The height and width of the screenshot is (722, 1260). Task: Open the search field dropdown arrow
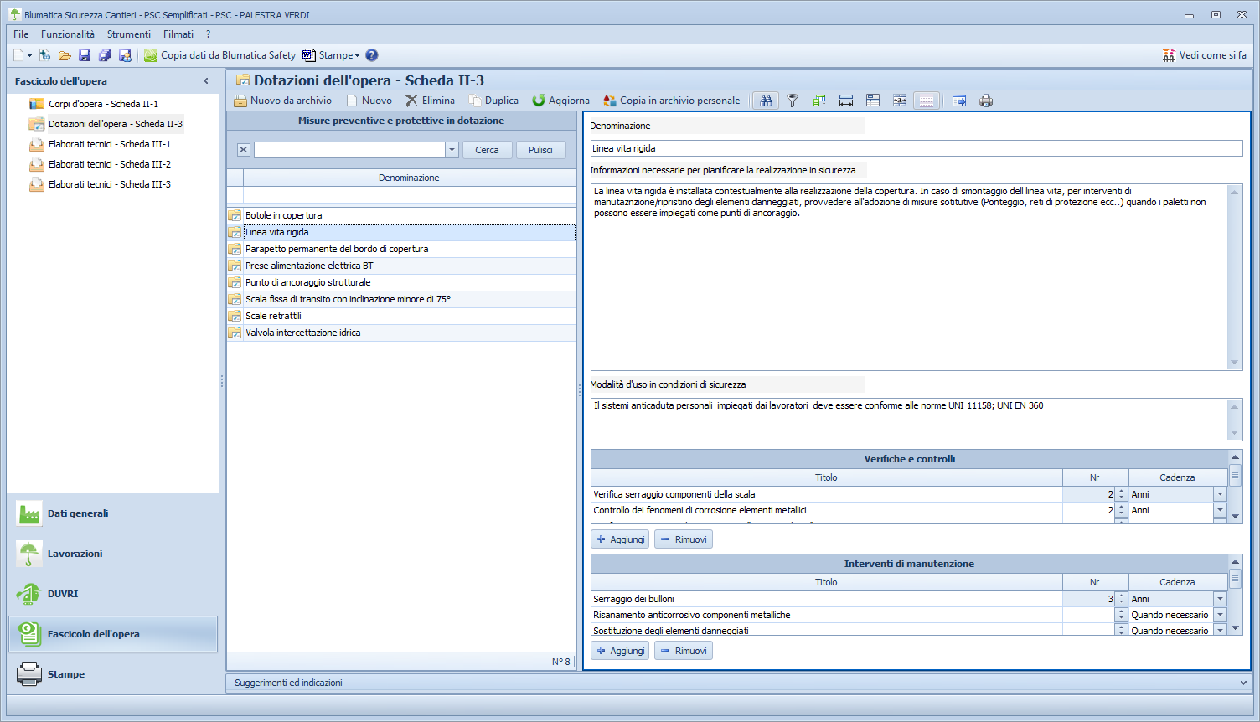click(452, 150)
